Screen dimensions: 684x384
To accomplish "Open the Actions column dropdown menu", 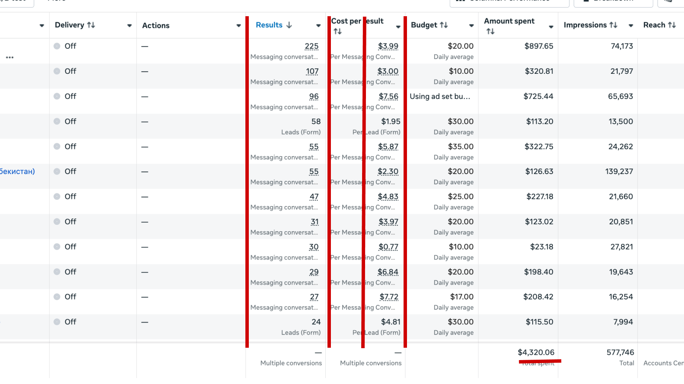I will point(239,26).
